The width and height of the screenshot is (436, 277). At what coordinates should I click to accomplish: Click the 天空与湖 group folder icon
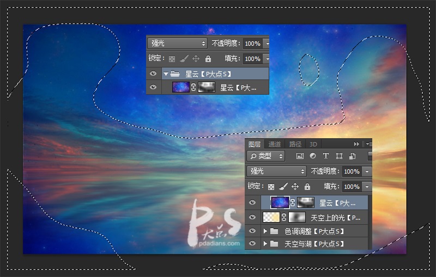coord(274,244)
